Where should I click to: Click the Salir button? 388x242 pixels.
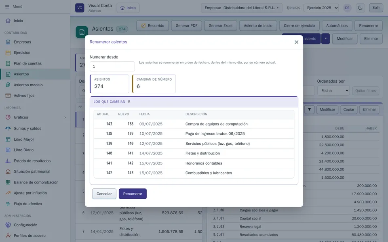click(x=376, y=8)
